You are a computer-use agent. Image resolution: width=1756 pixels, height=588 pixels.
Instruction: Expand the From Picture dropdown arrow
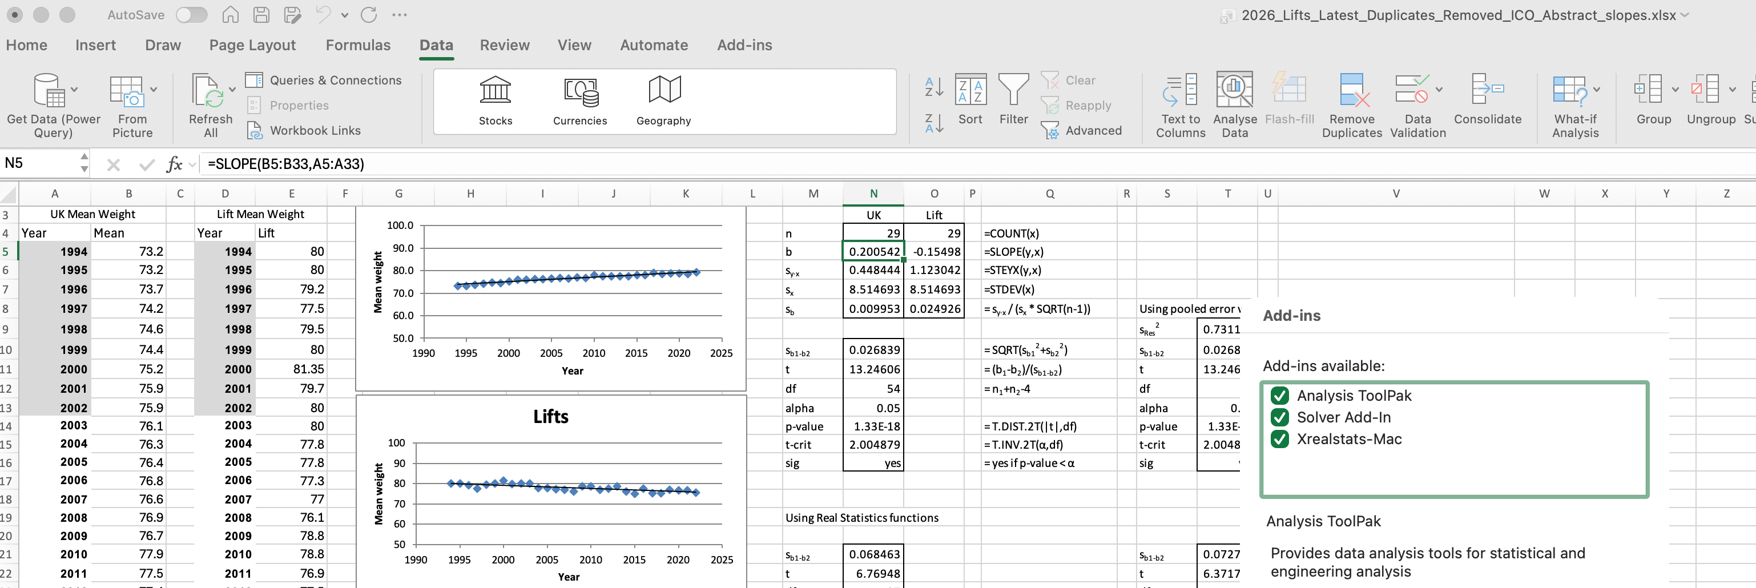pyautogui.click(x=154, y=89)
